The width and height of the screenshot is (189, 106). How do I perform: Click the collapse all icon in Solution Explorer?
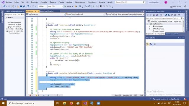[172, 15]
